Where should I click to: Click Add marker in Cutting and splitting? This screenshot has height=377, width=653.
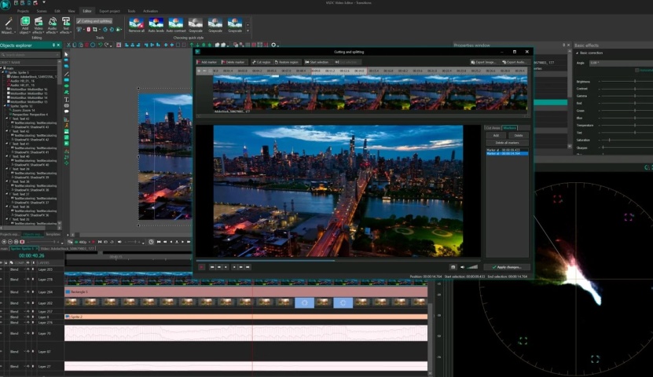point(207,62)
